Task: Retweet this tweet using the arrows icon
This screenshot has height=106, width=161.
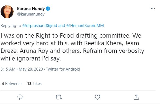Action: [59, 97]
